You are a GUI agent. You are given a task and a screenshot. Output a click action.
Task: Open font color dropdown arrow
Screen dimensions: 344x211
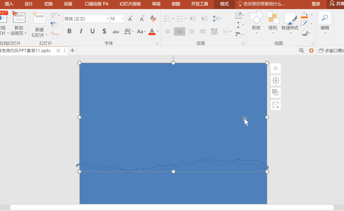[x=158, y=31]
